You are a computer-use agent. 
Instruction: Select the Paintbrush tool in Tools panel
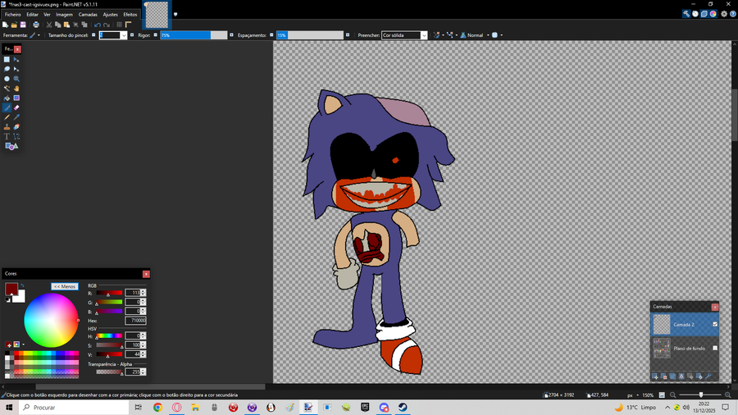click(x=7, y=107)
